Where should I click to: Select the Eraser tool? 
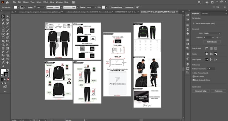[8, 34]
